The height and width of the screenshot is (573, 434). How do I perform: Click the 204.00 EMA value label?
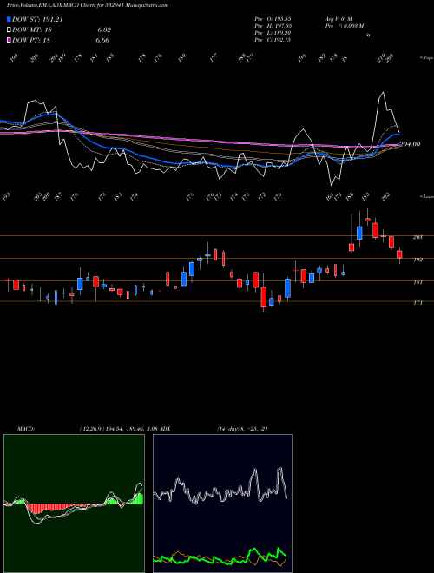click(x=410, y=144)
